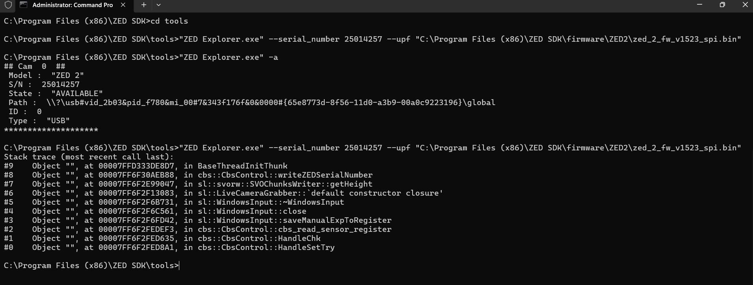Open a new terminal tab
This screenshot has height=285, width=753.
(144, 5)
